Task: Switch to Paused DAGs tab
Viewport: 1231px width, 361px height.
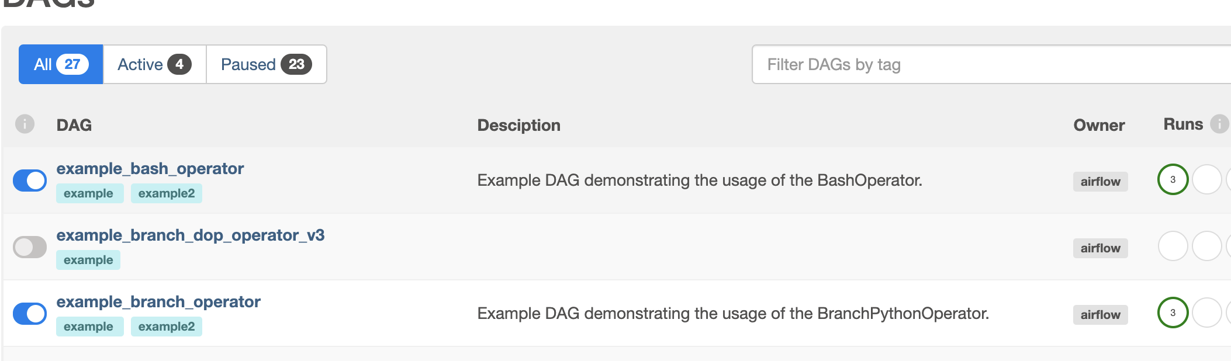Action: pos(266,64)
